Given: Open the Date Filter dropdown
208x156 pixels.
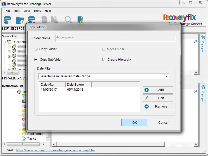Looking at the screenshot, I should pos(166,76).
